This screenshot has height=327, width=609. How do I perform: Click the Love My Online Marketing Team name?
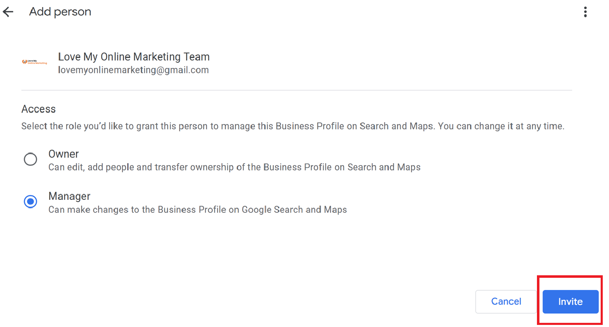[x=134, y=57]
